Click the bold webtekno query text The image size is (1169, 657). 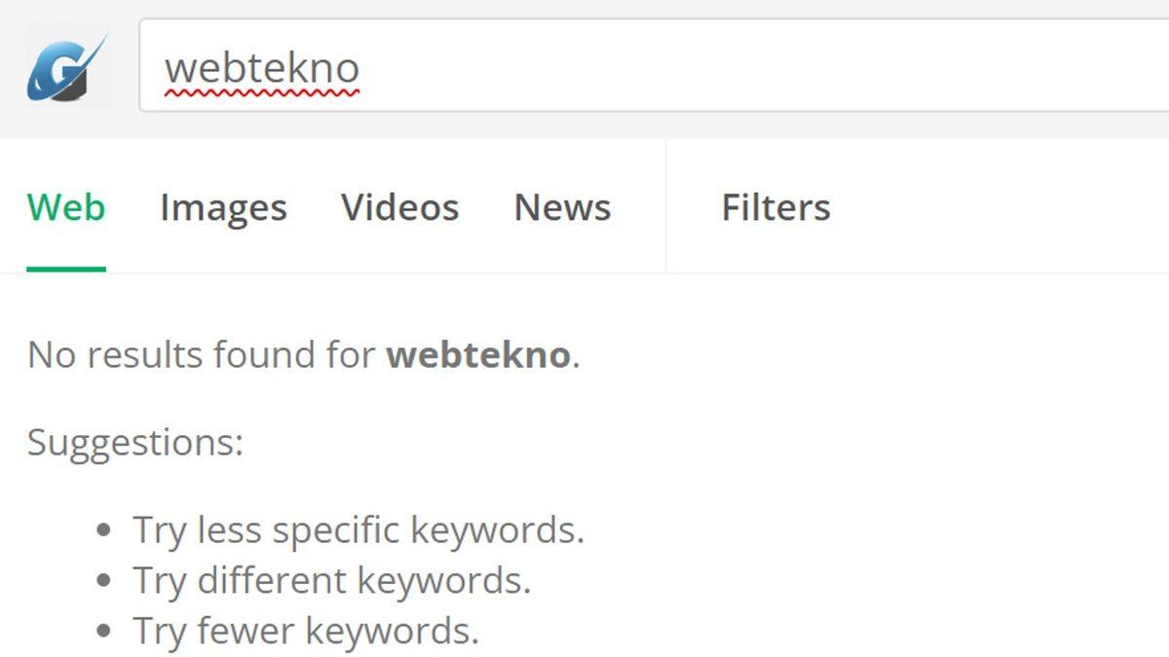478,353
